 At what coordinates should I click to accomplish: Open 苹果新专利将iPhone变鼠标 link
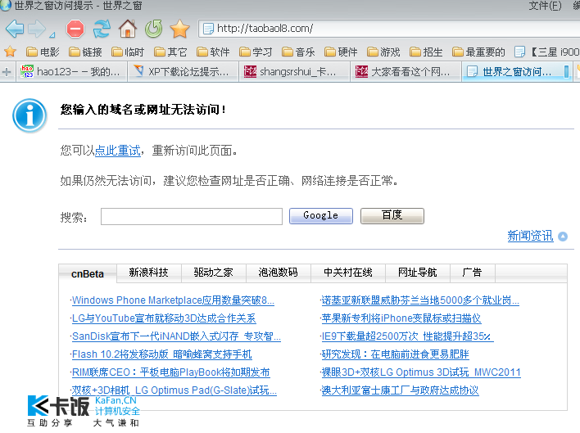pos(401,318)
